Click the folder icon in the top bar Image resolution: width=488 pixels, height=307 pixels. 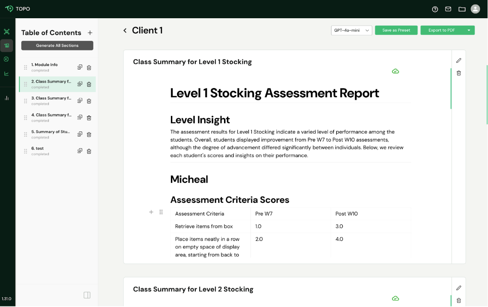tap(462, 9)
